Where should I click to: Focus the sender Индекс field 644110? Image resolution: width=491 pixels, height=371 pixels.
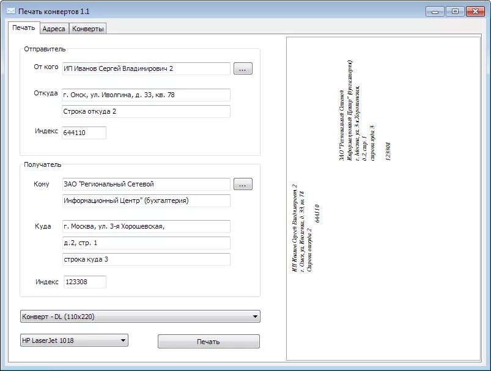click(84, 133)
